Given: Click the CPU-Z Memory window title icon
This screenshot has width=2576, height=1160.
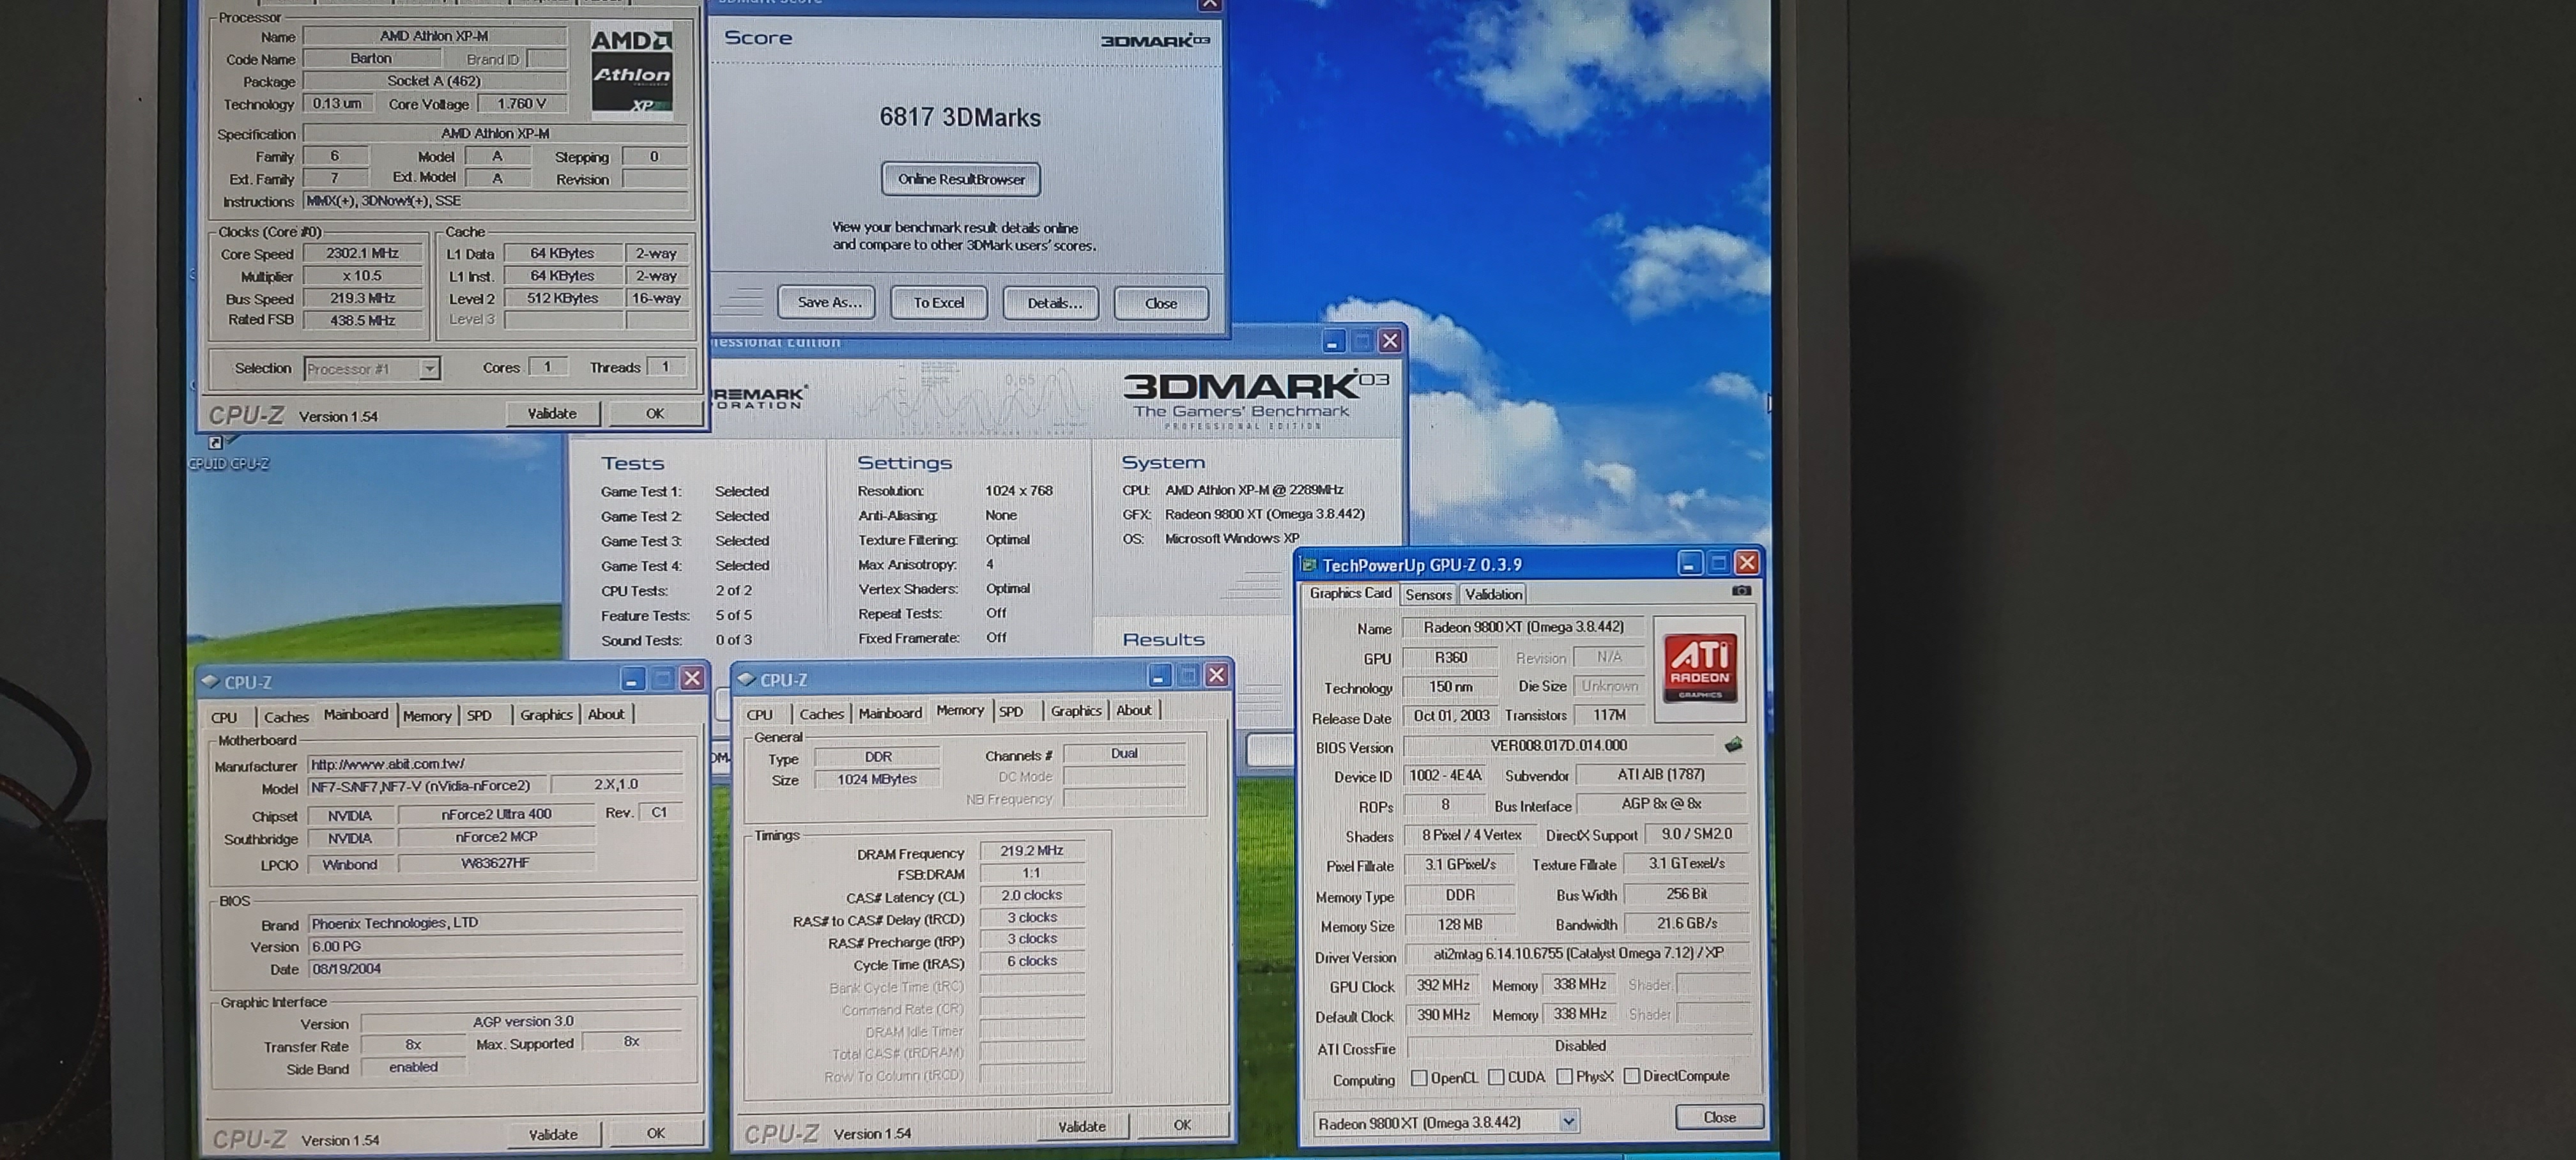Looking at the screenshot, I should pos(746,679).
